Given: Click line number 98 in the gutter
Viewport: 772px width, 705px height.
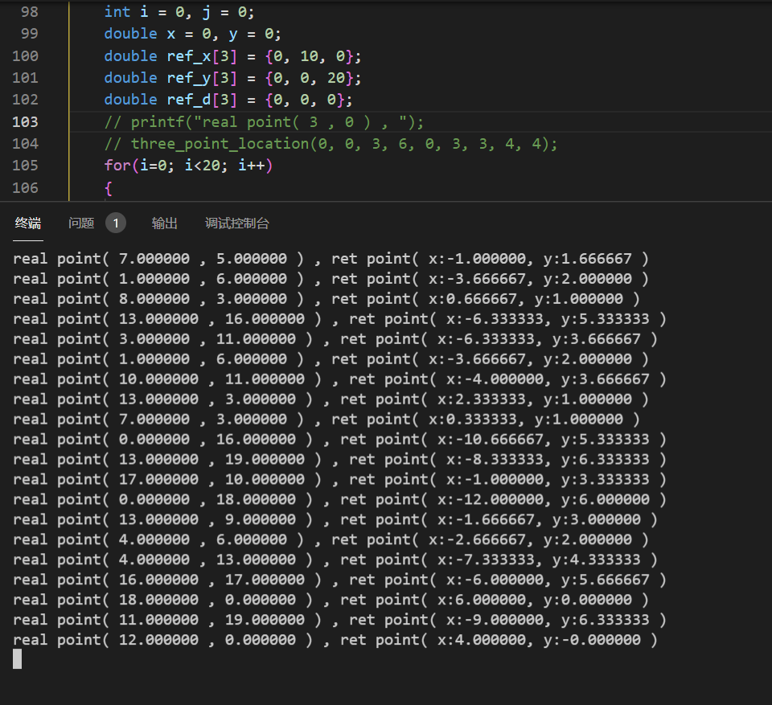Looking at the screenshot, I should (29, 12).
